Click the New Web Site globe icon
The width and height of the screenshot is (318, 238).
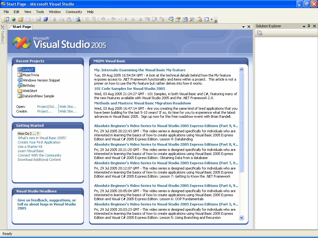[x=13, y=19]
